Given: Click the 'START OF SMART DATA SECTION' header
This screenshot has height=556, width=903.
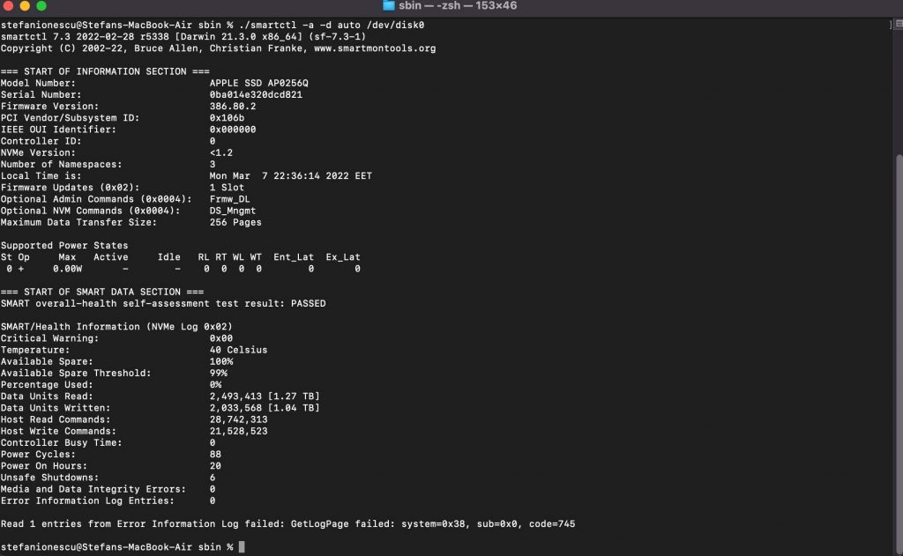Looking at the screenshot, I should tap(102, 292).
